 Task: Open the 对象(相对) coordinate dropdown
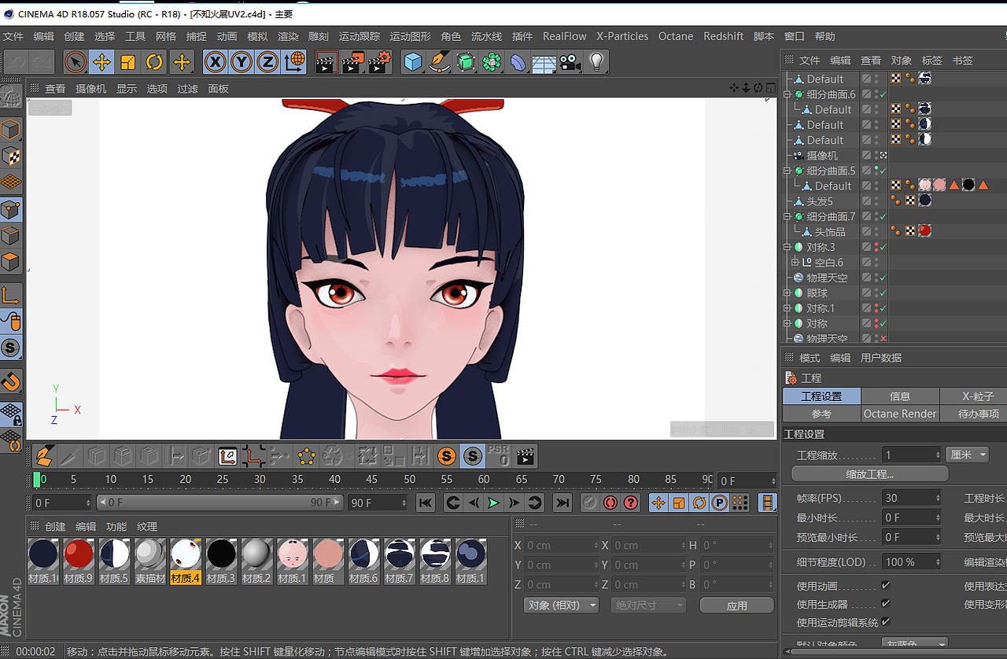point(561,603)
